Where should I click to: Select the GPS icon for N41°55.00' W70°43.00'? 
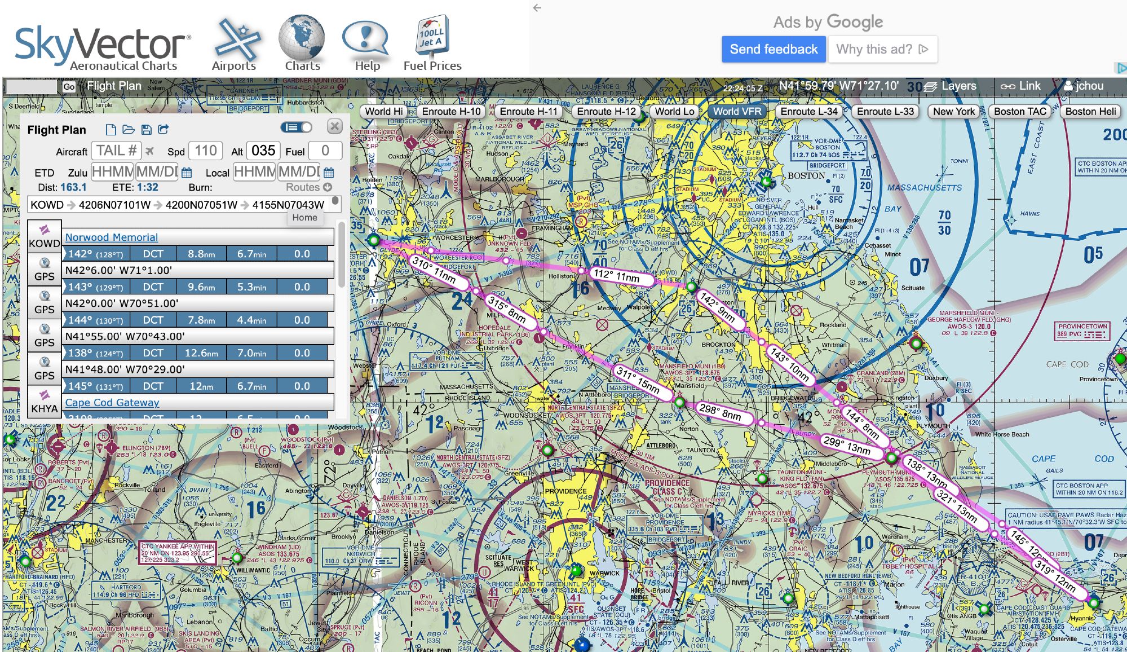coord(45,335)
